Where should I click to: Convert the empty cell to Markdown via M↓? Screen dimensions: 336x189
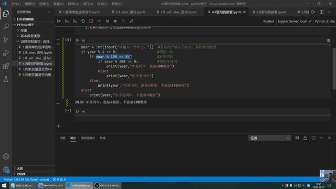point(83,111)
